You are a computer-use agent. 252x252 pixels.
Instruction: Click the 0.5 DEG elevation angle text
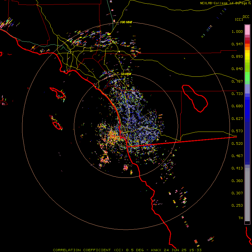pos(135,250)
